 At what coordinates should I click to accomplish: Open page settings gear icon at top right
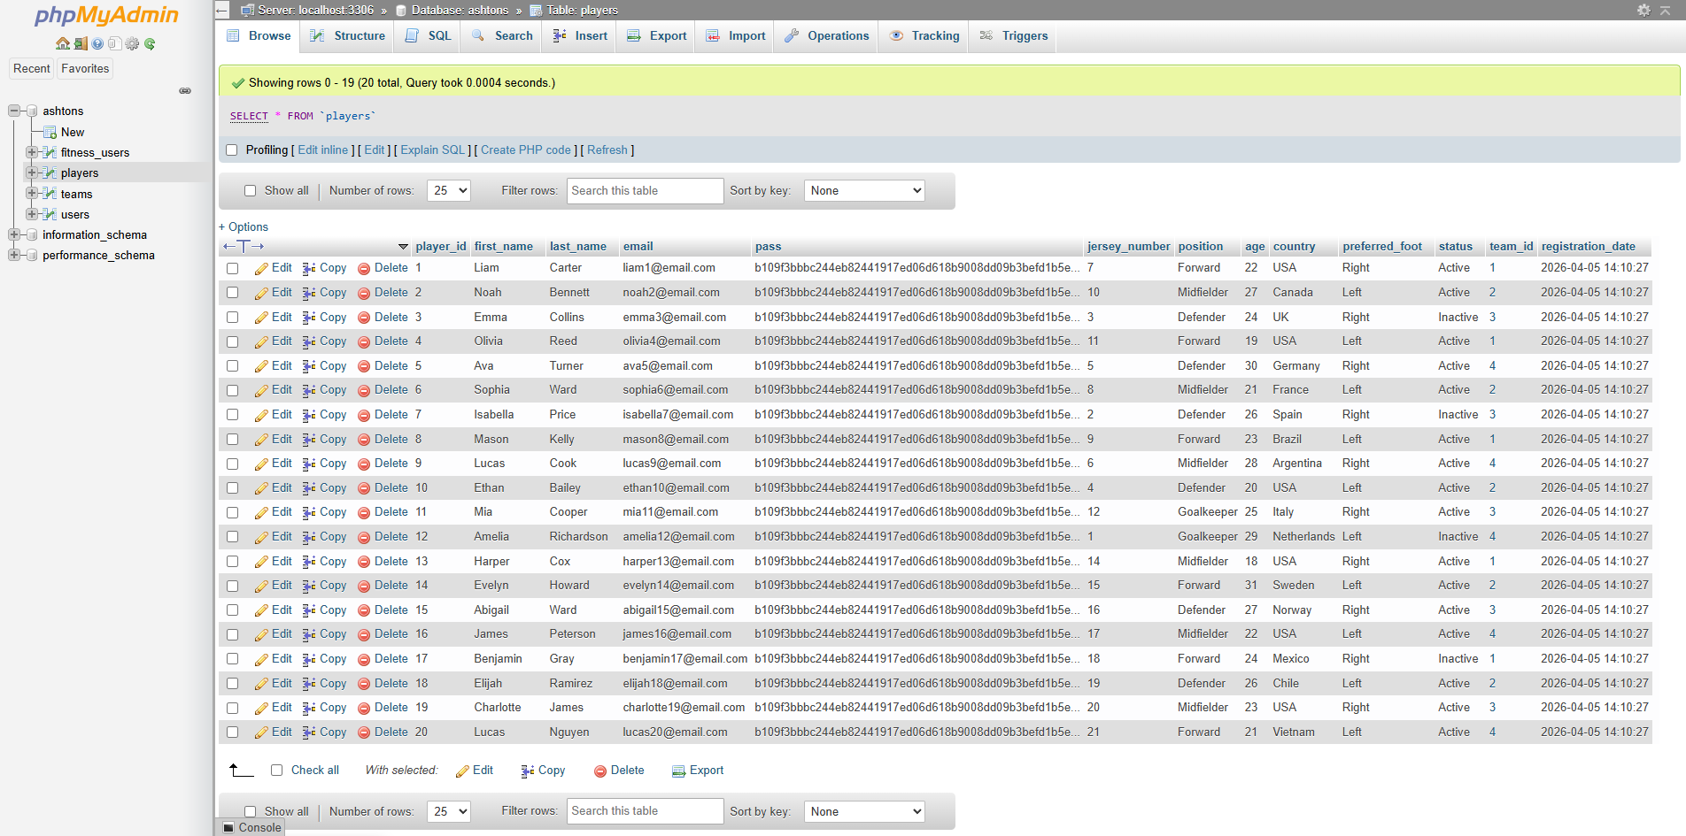[x=1643, y=10]
